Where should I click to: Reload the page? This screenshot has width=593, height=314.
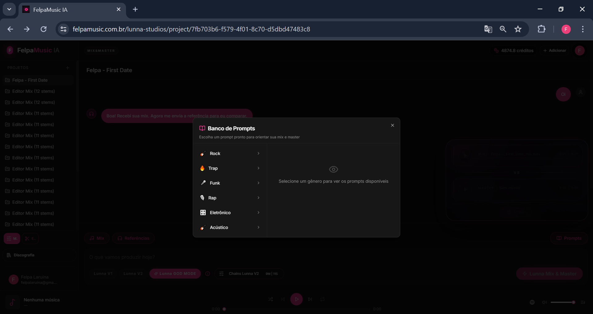point(44,29)
